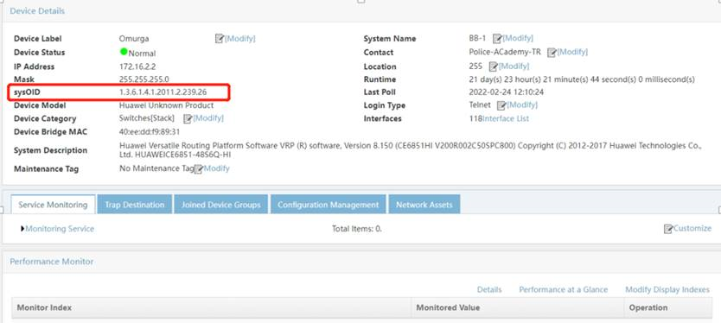The image size is (721, 323).
Task: Click the Mask value 255.255.255.0
Action: point(144,79)
